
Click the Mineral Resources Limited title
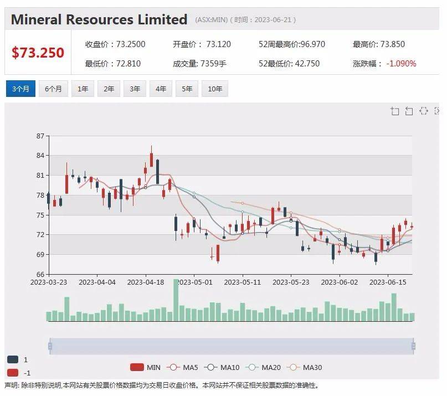(99, 19)
